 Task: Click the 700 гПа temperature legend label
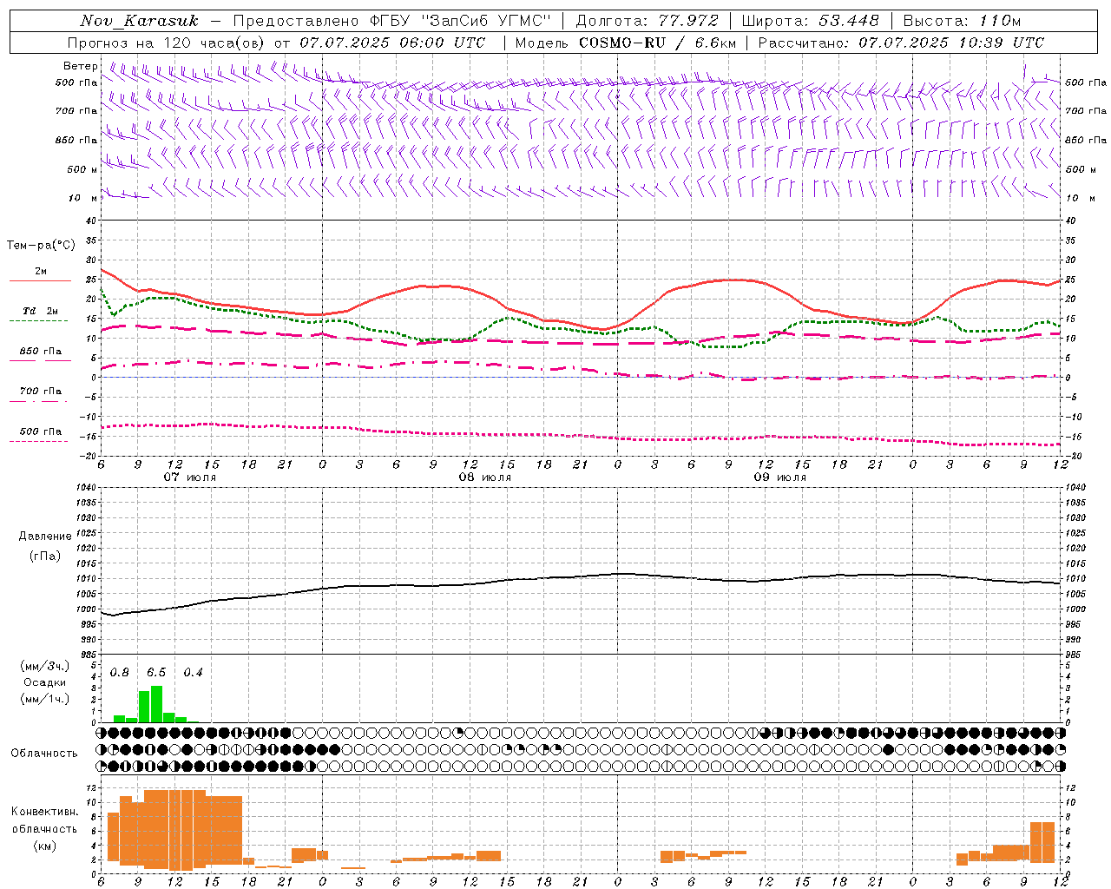[x=41, y=392]
